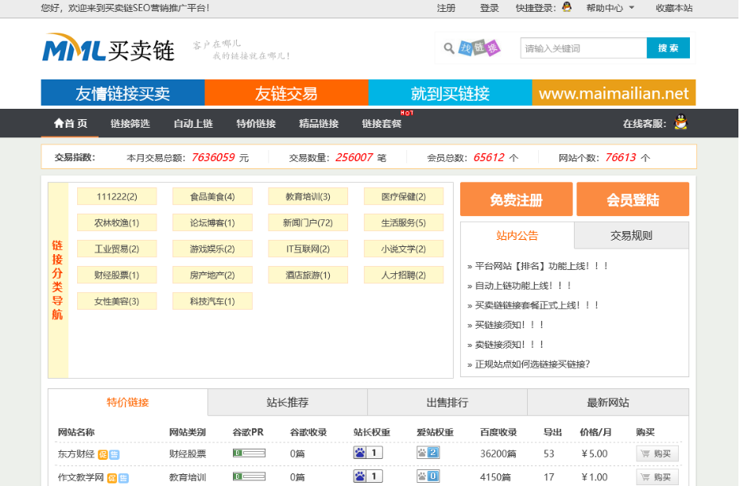This screenshot has width=740, height=486.
Task: Open 精品链接 in the navigation bar
Action: [319, 124]
